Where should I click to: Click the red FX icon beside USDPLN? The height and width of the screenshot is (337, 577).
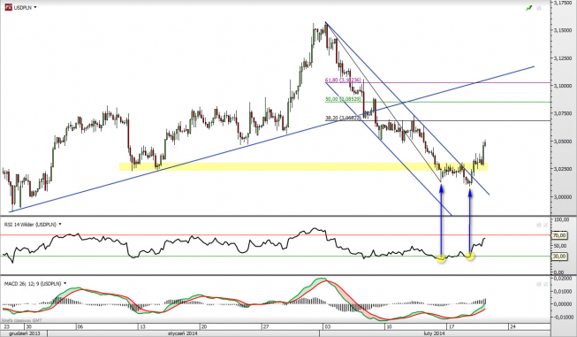[8, 7]
